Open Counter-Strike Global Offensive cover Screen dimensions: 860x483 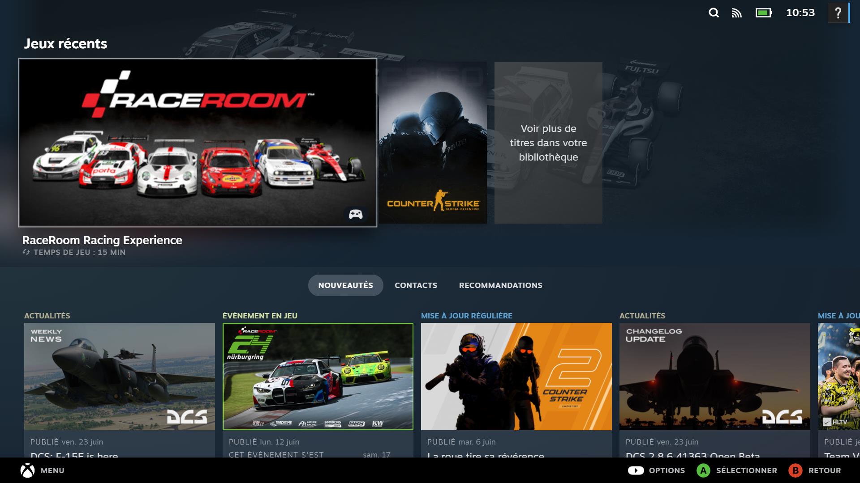(433, 143)
